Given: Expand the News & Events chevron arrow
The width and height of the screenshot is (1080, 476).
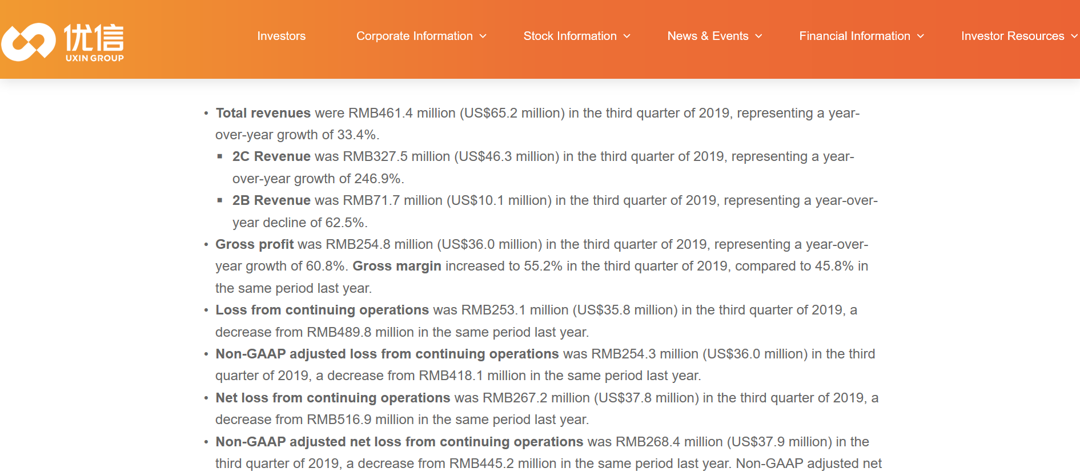Looking at the screenshot, I should (759, 36).
